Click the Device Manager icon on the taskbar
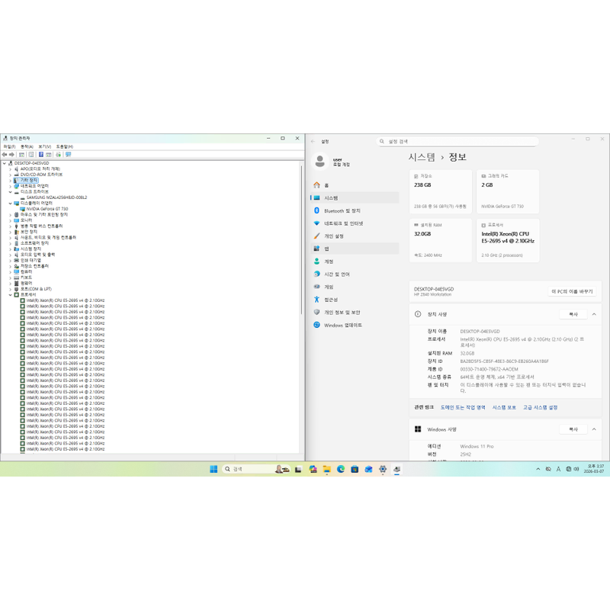610x610 pixels. point(396,469)
